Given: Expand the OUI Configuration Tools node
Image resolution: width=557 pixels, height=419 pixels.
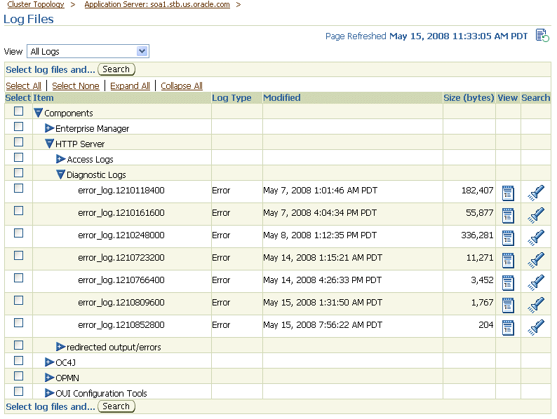Looking at the screenshot, I should pyautogui.click(x=49, y=393).
